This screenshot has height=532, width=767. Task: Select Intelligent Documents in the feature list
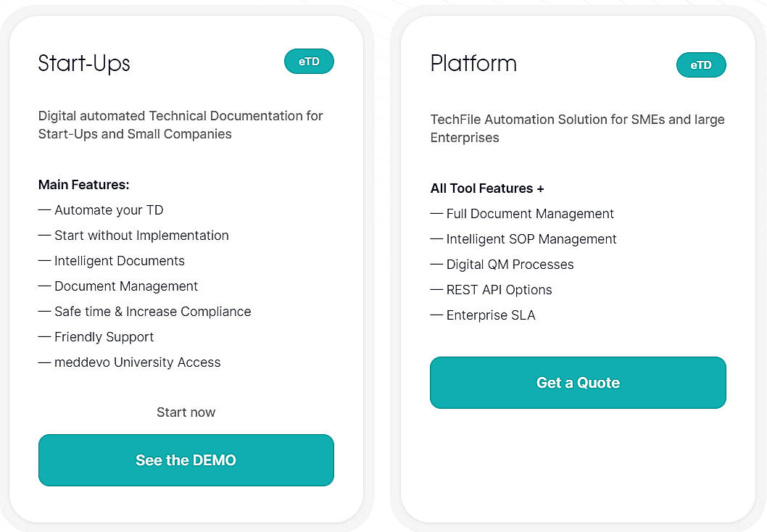coord(111,261)
